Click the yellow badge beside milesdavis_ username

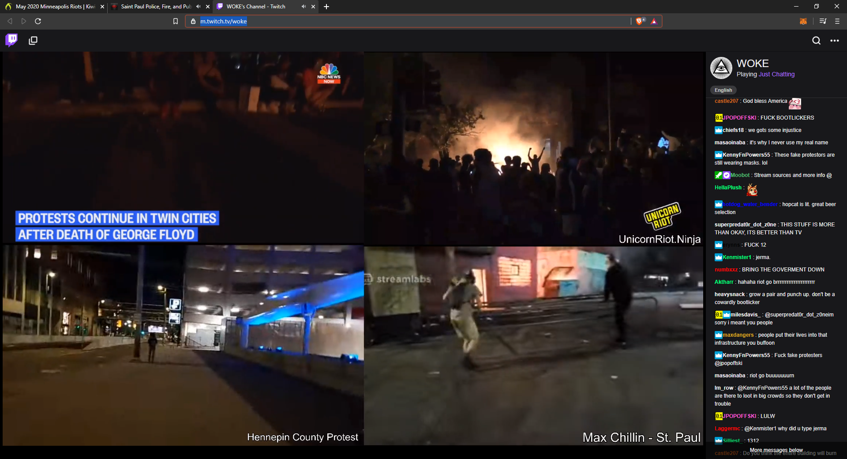click(719, 315)
